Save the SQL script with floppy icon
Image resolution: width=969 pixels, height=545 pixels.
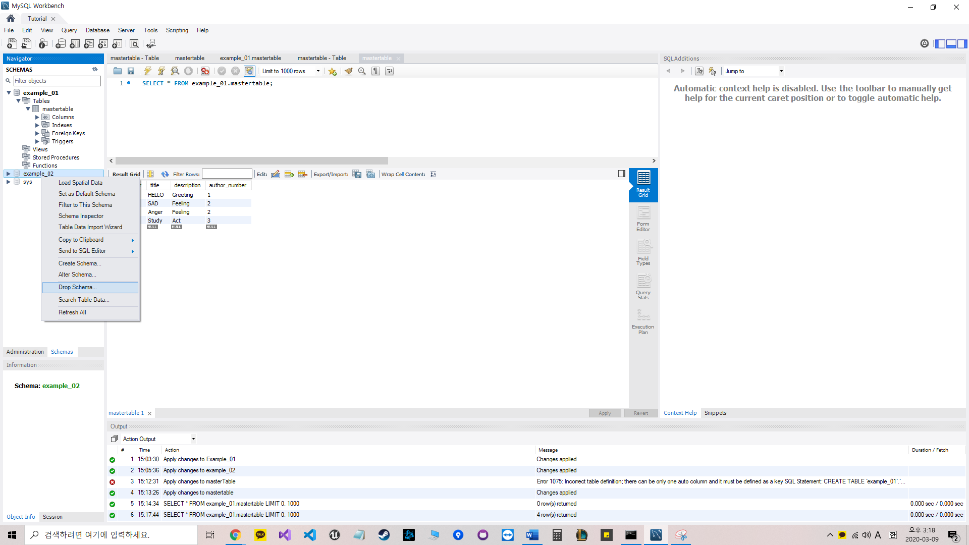(131, 71)
